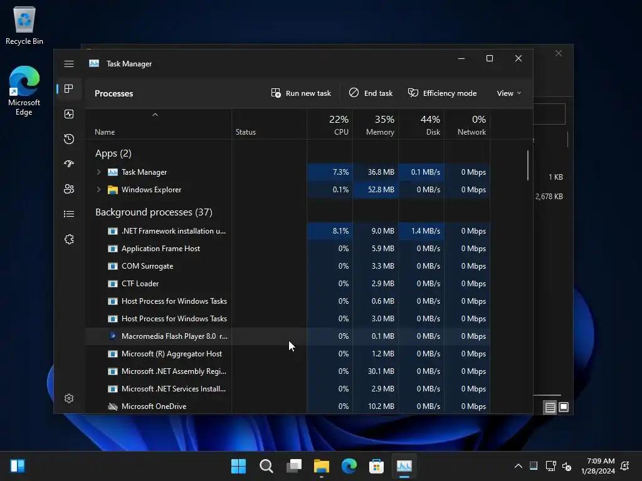Click the muted volume tray icon
This screenshot has height=481, width=642.
[567, 466]
